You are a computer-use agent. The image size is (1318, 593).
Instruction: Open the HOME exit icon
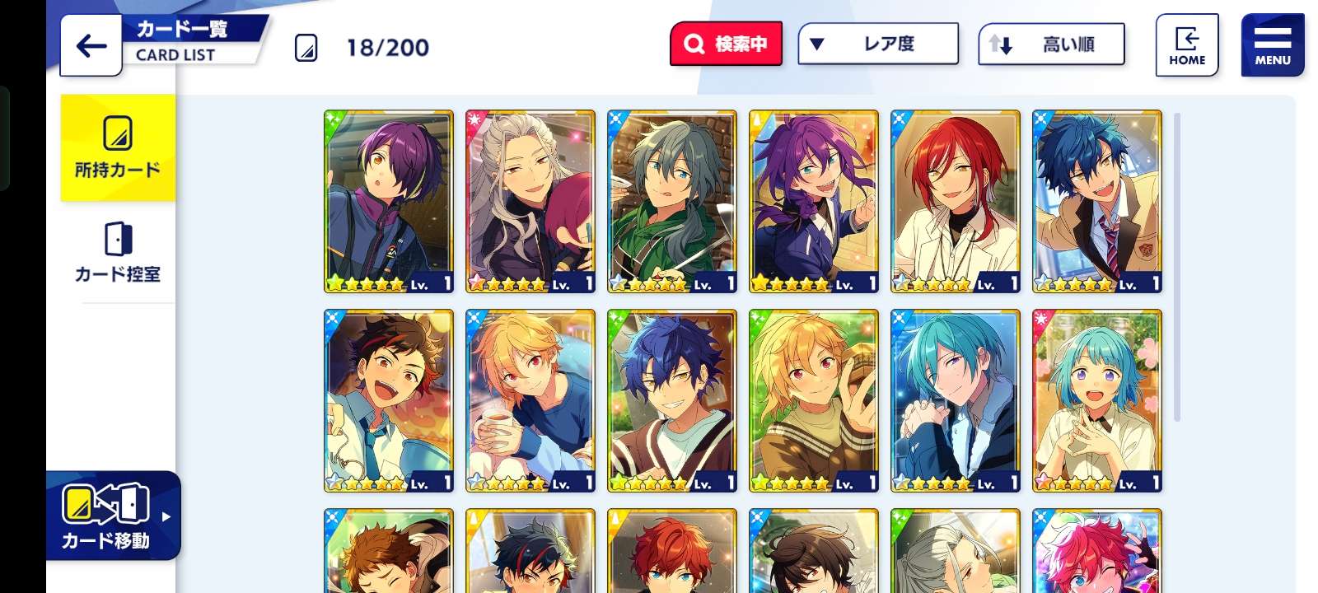[1186, 45]
